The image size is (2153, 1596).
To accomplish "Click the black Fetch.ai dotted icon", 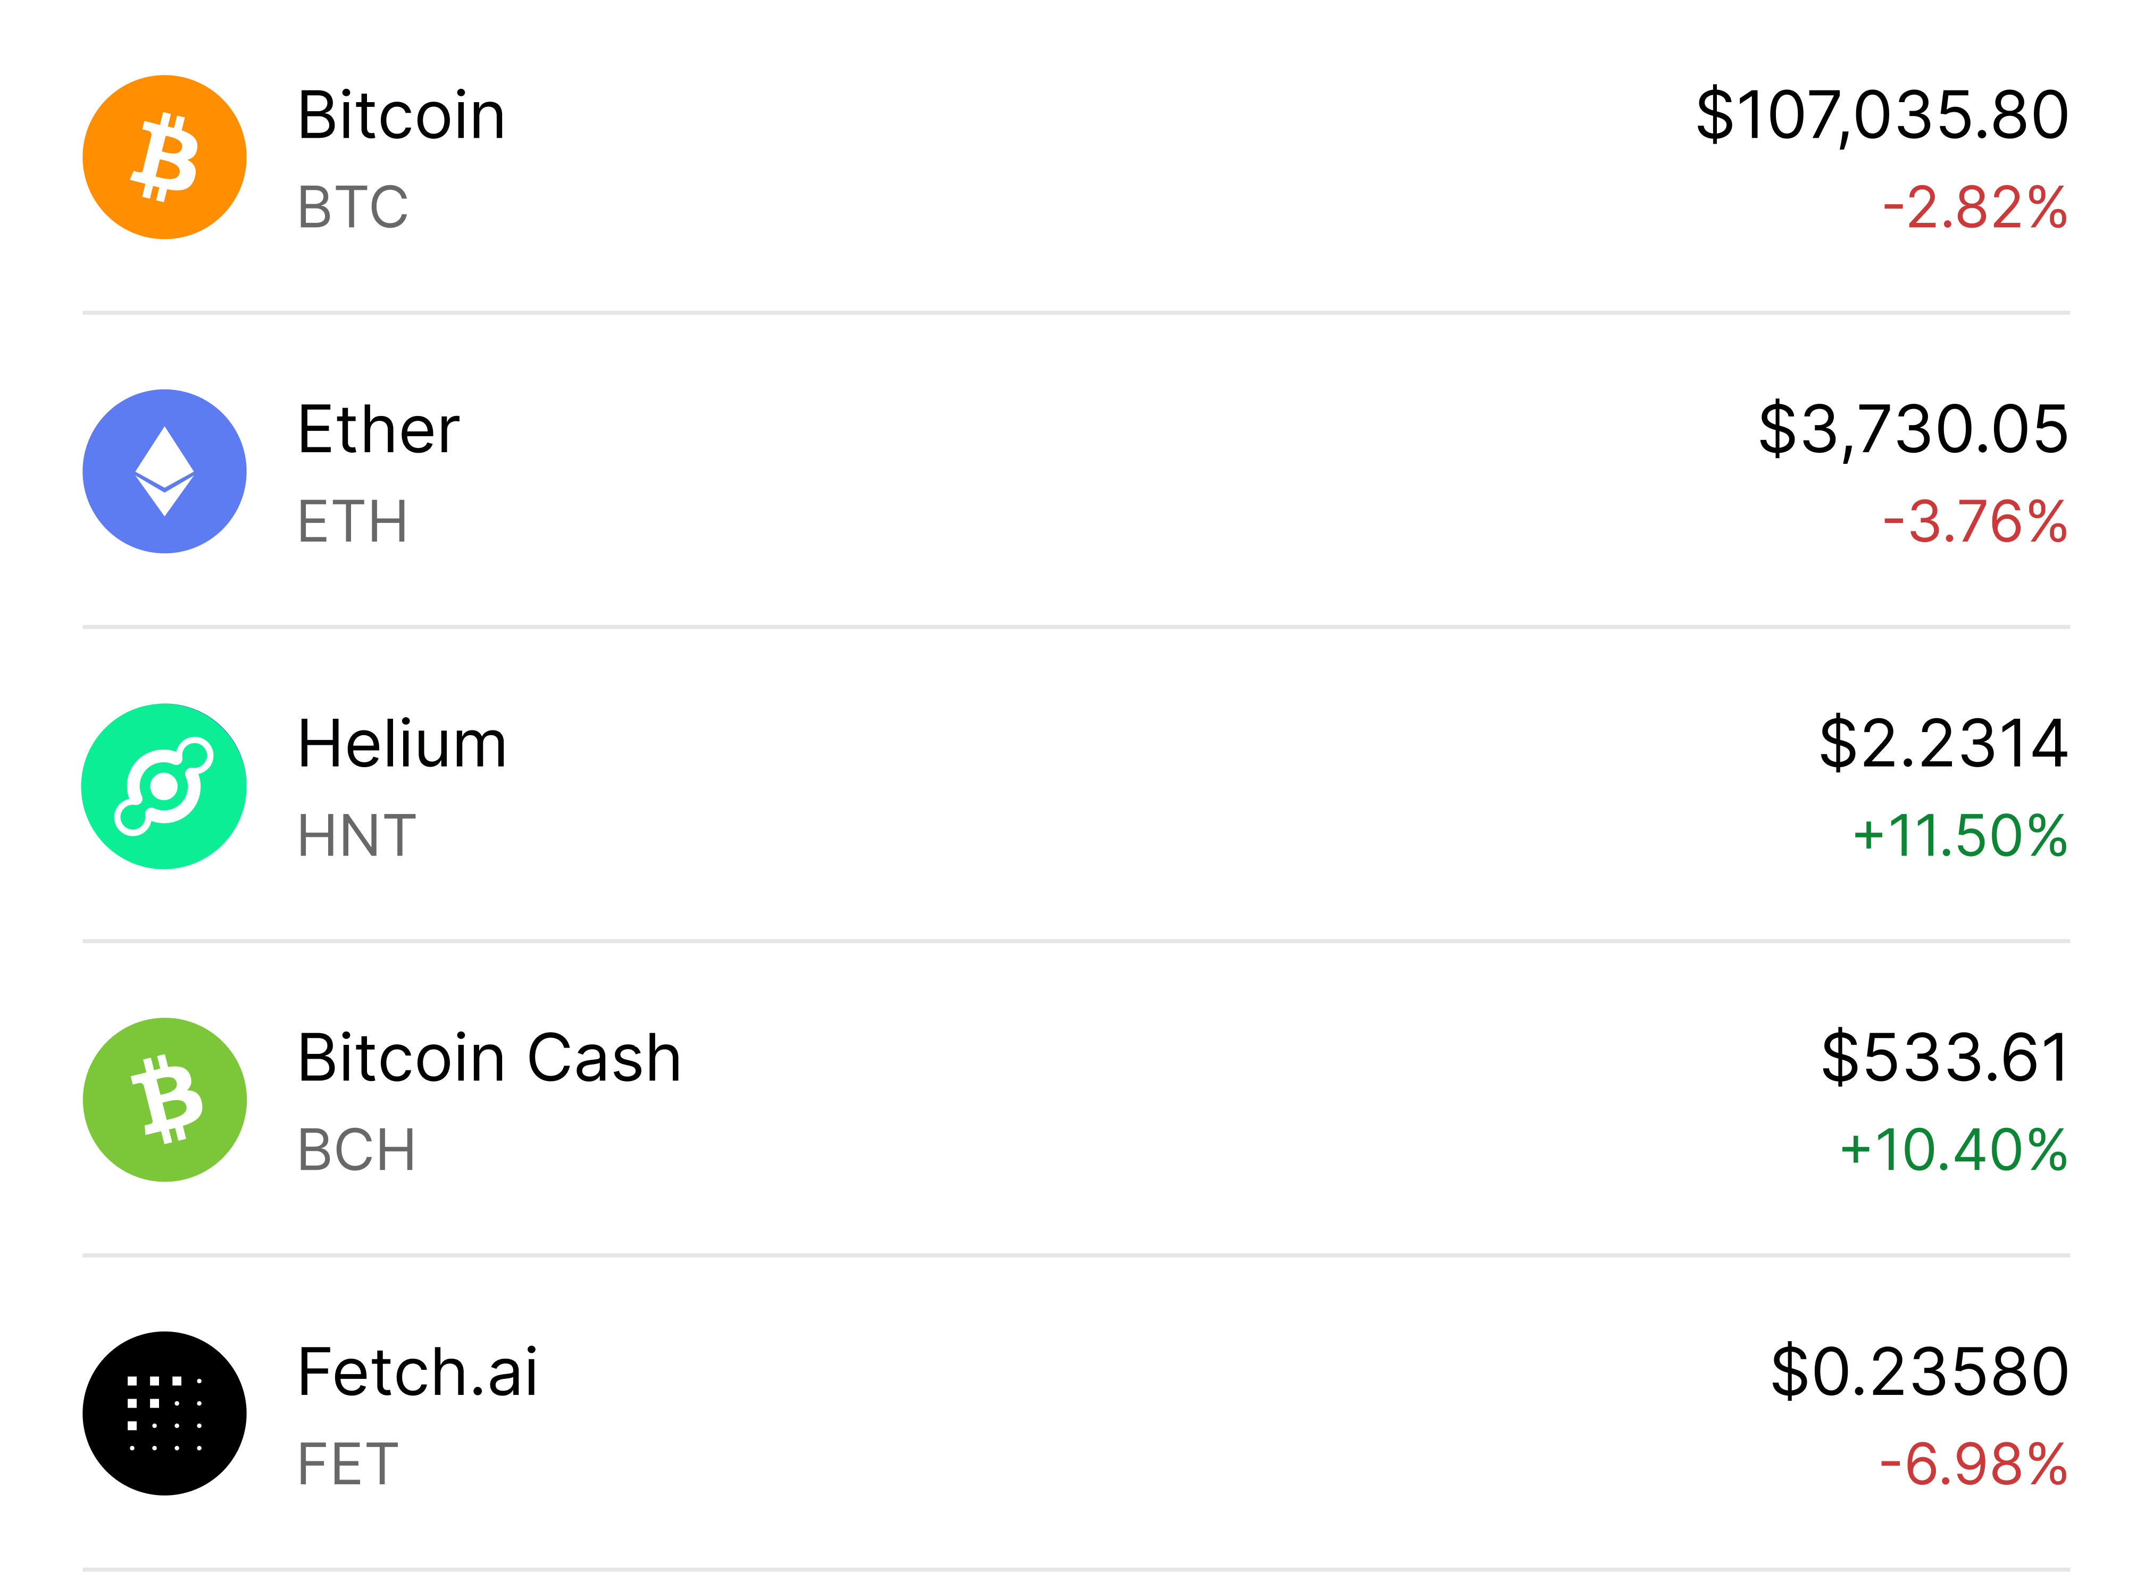I will click(x=164, y=1414).
